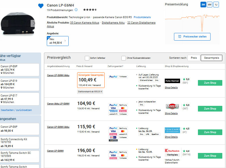Sort offers by Preis
226x168 pixels.
click(194, 58)
